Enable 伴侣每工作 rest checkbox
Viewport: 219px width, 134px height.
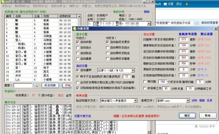pyautogui.click(x=145, y=88)
